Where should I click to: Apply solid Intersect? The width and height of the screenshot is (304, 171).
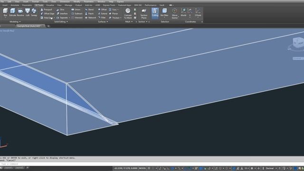(x=77, y=18)
